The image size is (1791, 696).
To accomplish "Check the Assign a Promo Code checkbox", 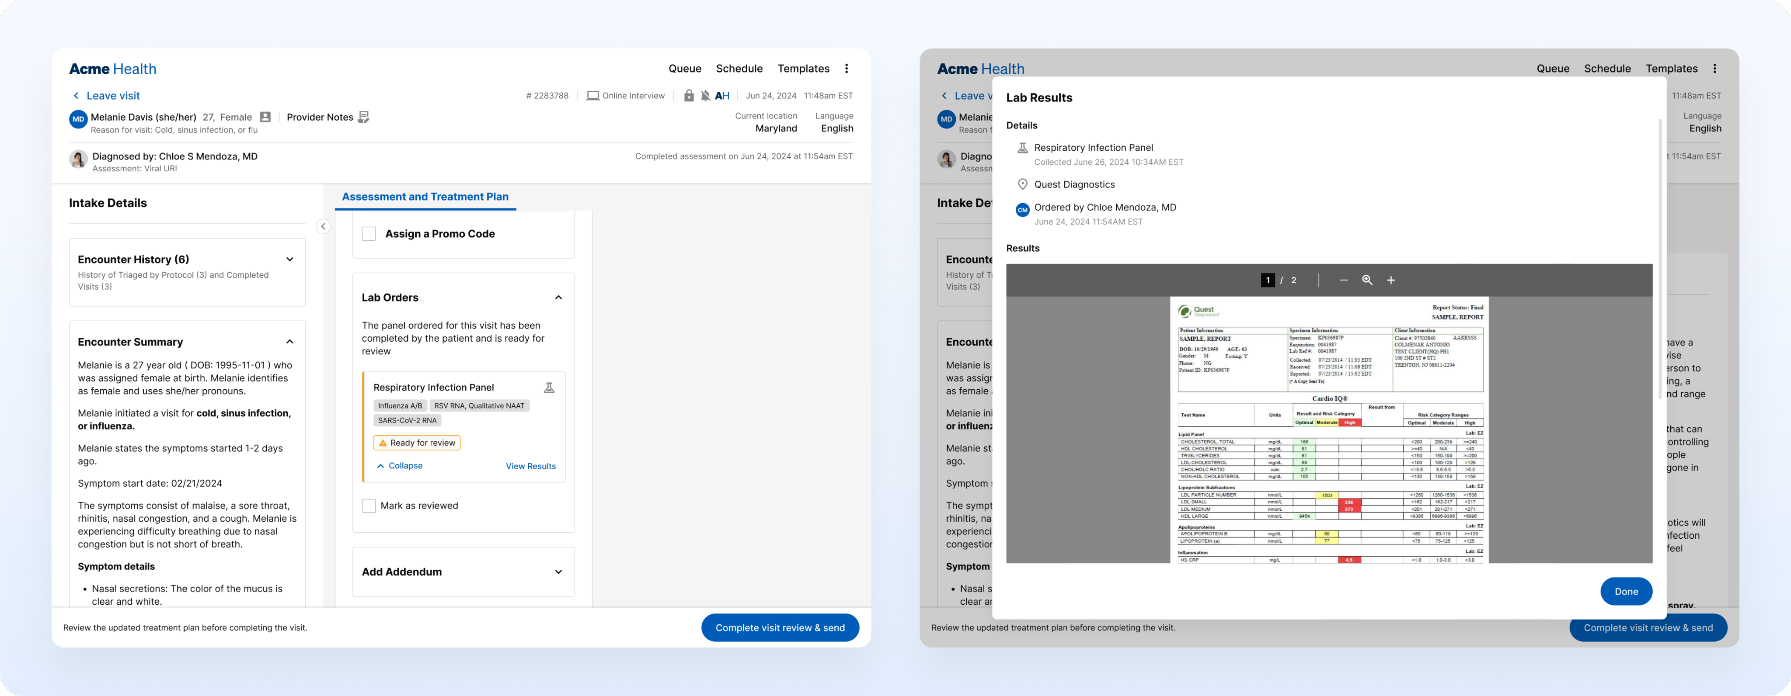I will tap(369, 234).
